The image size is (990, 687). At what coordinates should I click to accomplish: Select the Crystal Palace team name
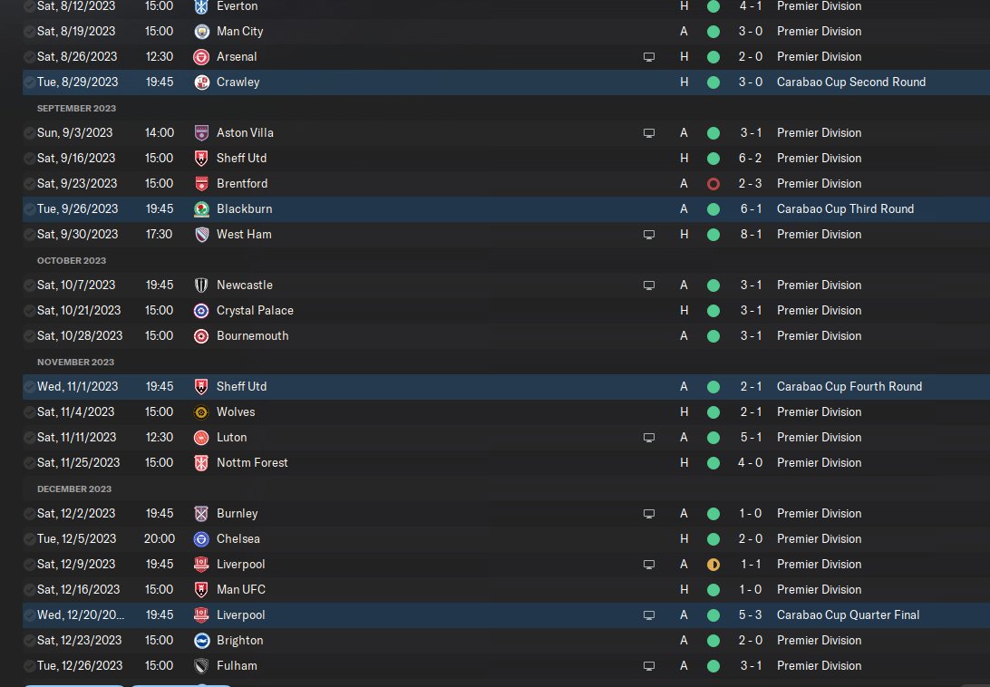[255, 311]
